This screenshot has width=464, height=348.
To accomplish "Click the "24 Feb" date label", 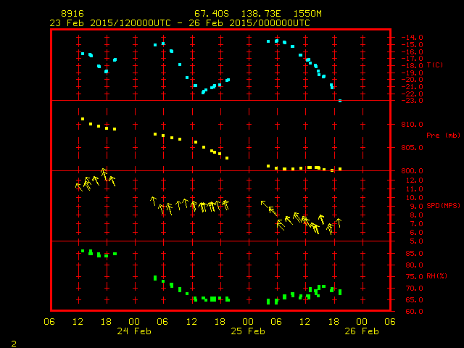I will (x=134, y=331).
